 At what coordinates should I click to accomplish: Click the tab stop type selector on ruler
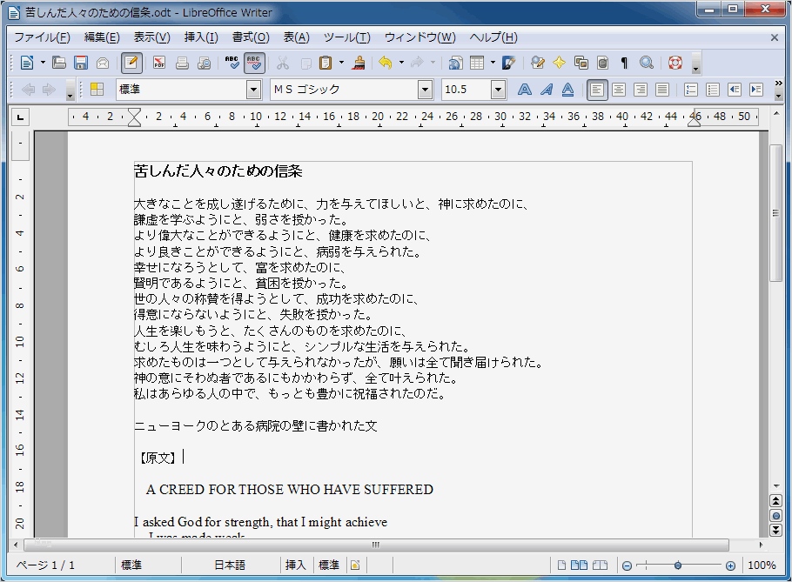pos(20,117)
